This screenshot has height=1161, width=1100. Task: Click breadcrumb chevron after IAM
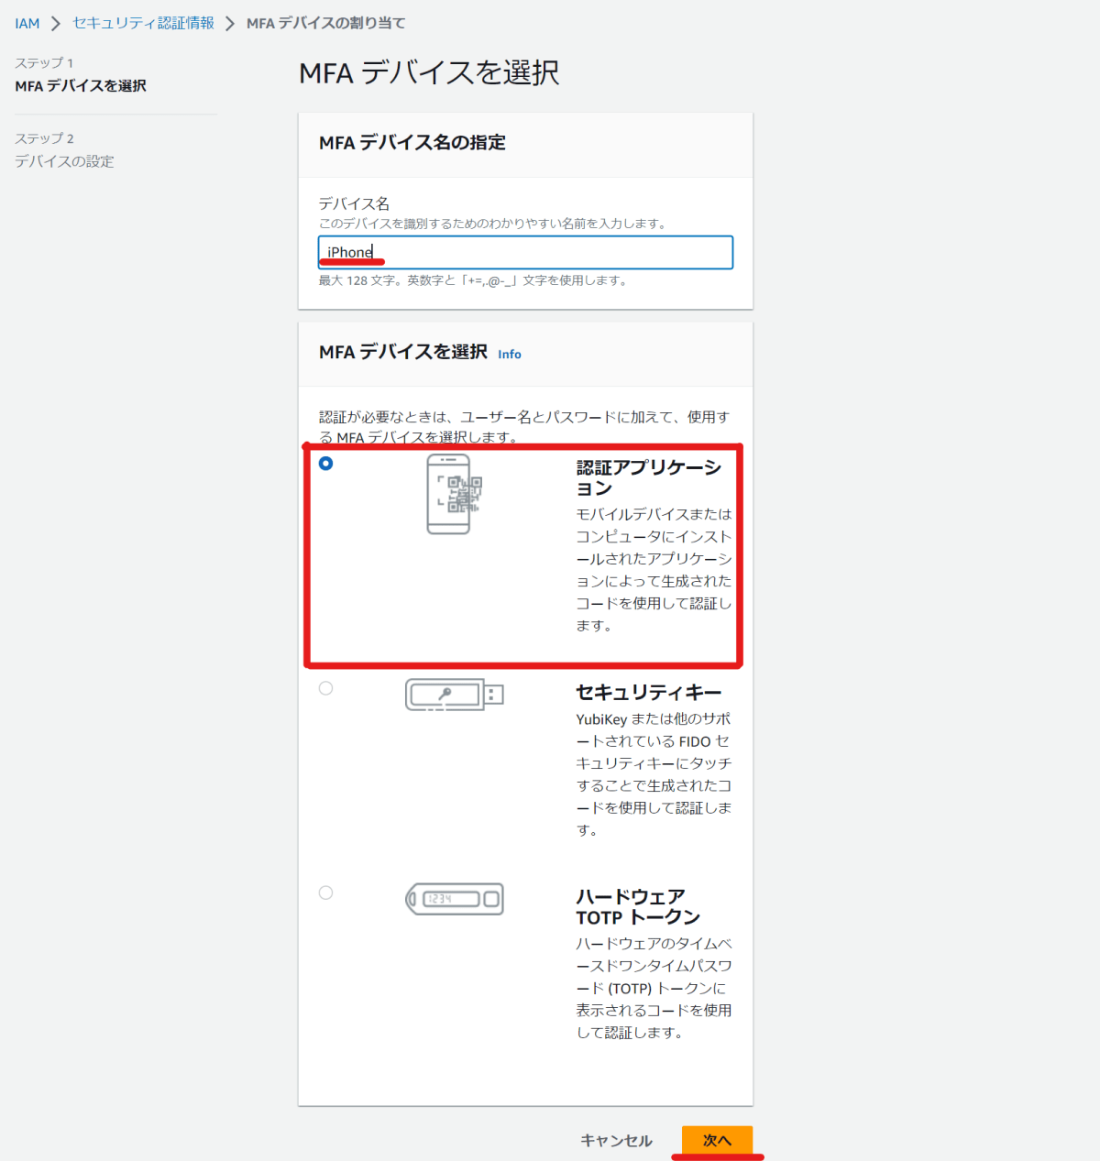(x=56, y=23)
